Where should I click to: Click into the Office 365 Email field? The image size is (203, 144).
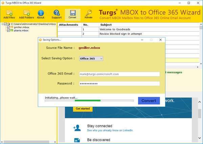tap(119, 74)
